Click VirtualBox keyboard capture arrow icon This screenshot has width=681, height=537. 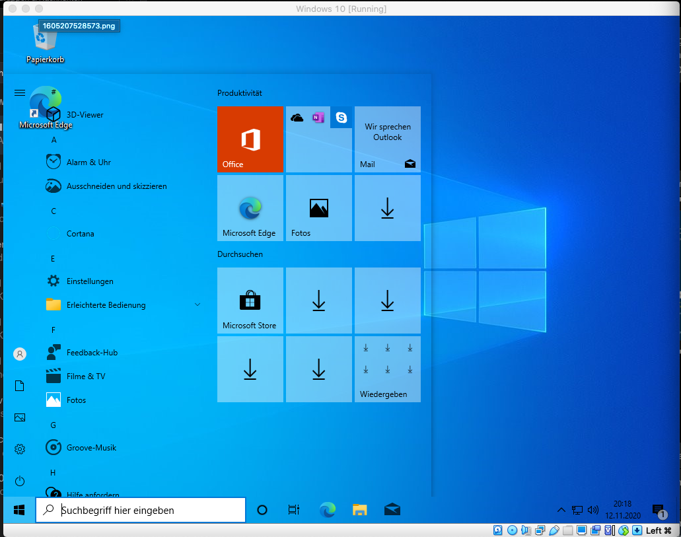click(x=637, y=530)
